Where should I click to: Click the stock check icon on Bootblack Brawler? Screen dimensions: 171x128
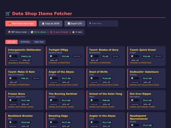tap(10, 122)
